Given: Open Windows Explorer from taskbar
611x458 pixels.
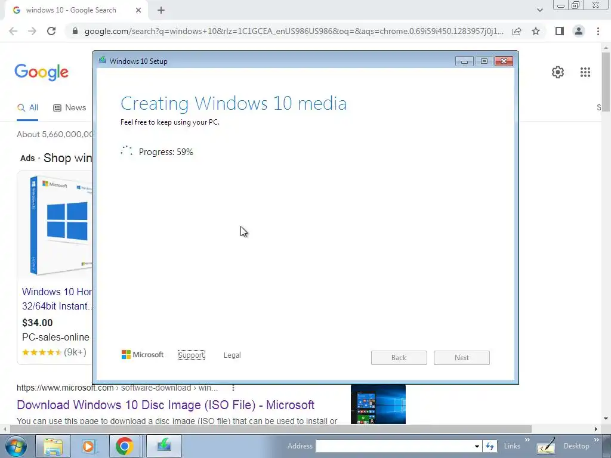Looking at the screenshot, I should [53, 446].
